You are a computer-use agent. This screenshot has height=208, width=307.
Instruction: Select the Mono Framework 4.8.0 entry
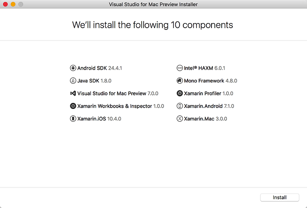(211, 81)
